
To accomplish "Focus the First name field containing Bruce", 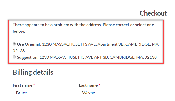I will click(x=37, y=93).
